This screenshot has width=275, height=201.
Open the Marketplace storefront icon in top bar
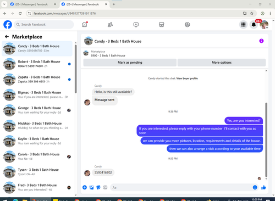point(162,25)
